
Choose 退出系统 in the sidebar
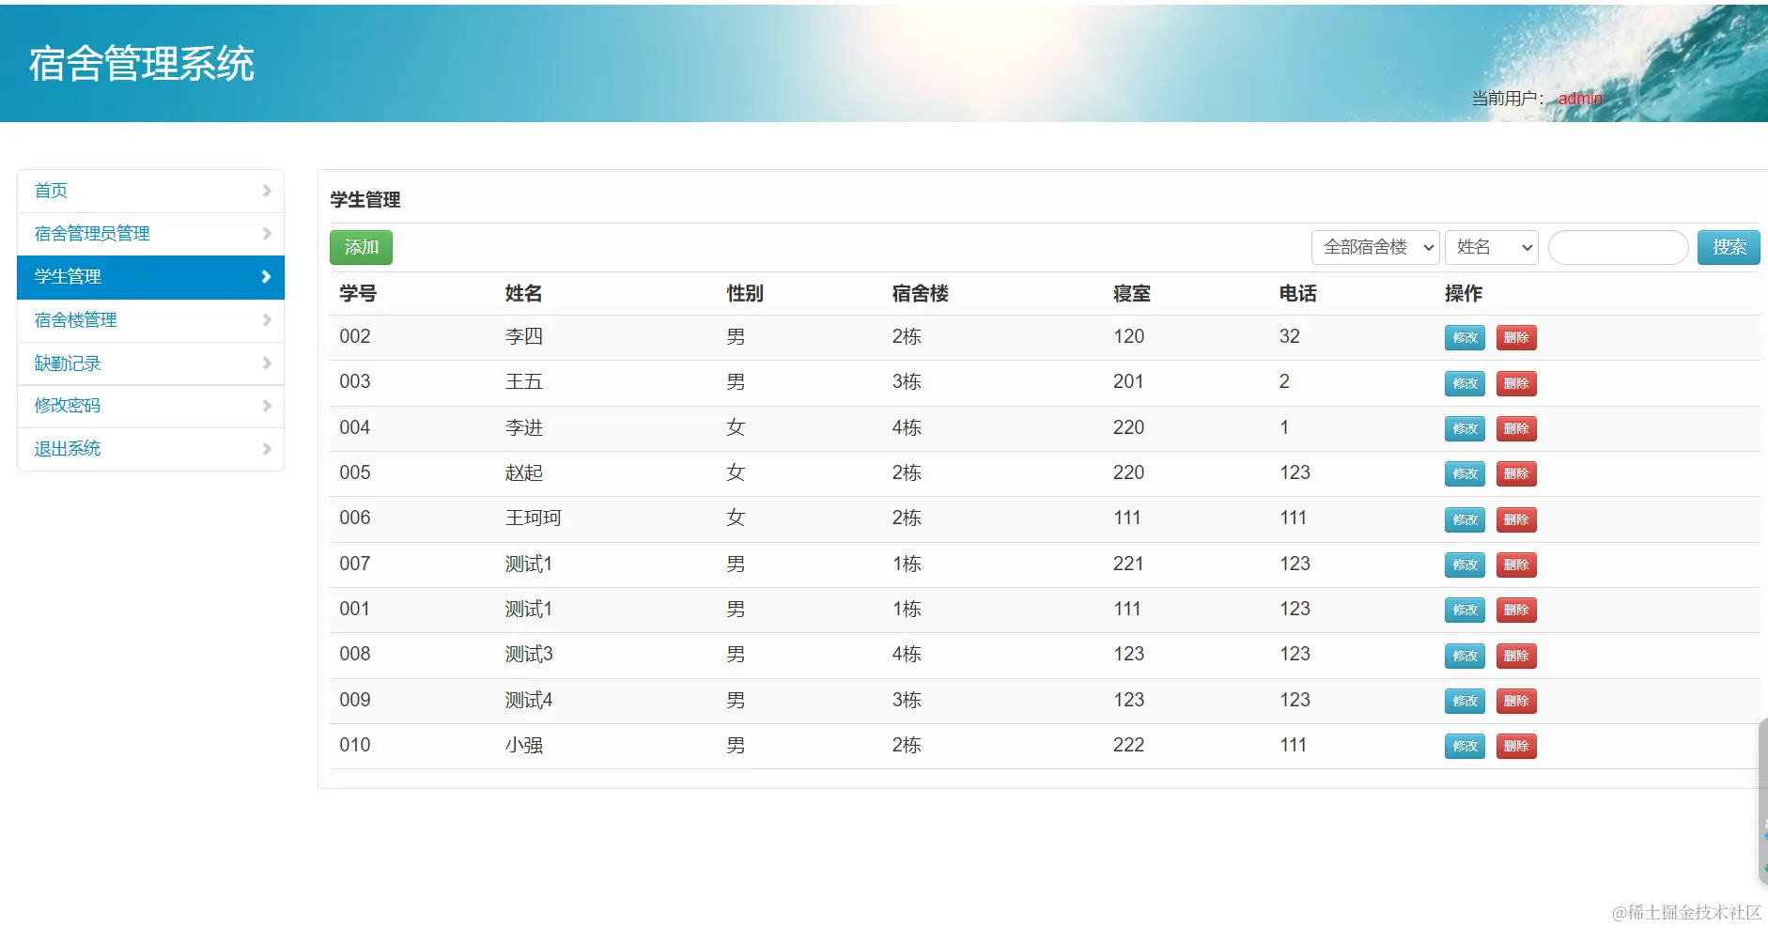coord(150,449)
